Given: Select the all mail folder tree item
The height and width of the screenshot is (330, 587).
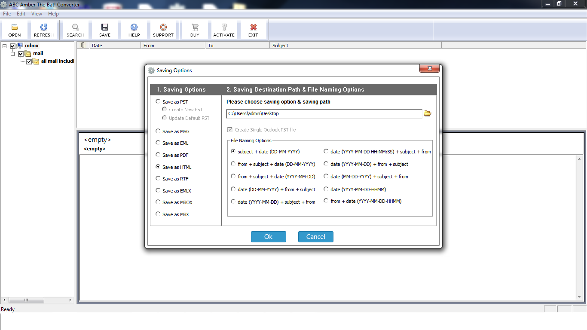Looking at the screenshot, I should (58, 61).
